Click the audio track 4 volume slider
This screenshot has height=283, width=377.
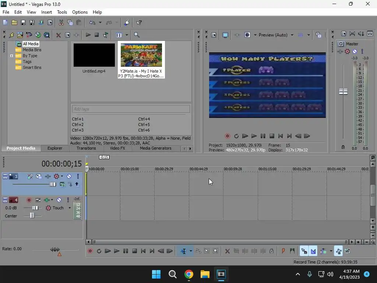pos(35,208)
